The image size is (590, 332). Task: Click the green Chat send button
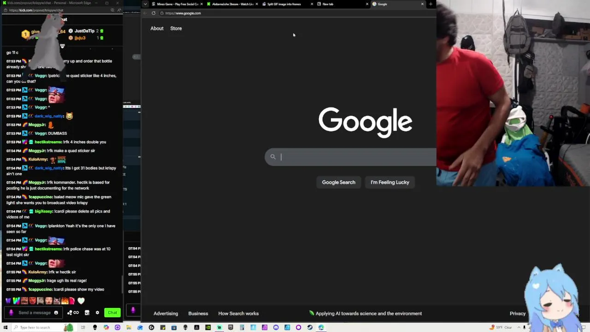[112, 313]
